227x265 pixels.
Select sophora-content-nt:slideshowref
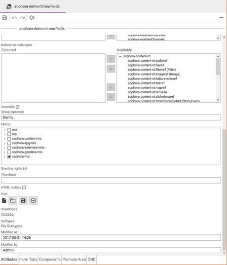tap(151, 97)
